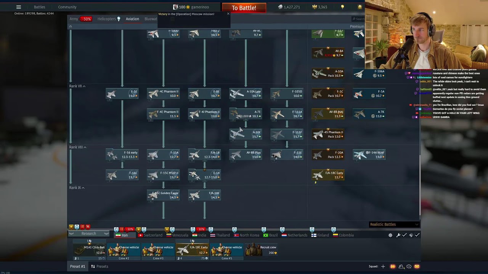This screenshot has width=488, height=274.
Task: Select the F-15C Golden Eagle aircraft
Action: point(163,195)
